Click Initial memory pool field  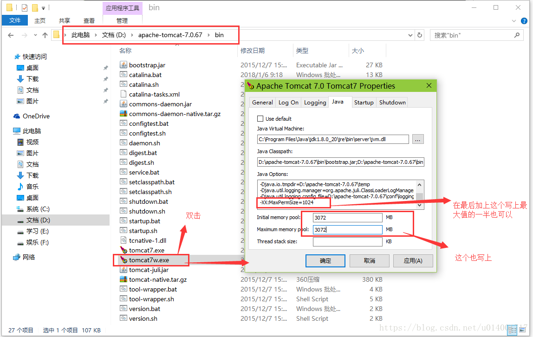pyautogui.click(x=348, y=217)
